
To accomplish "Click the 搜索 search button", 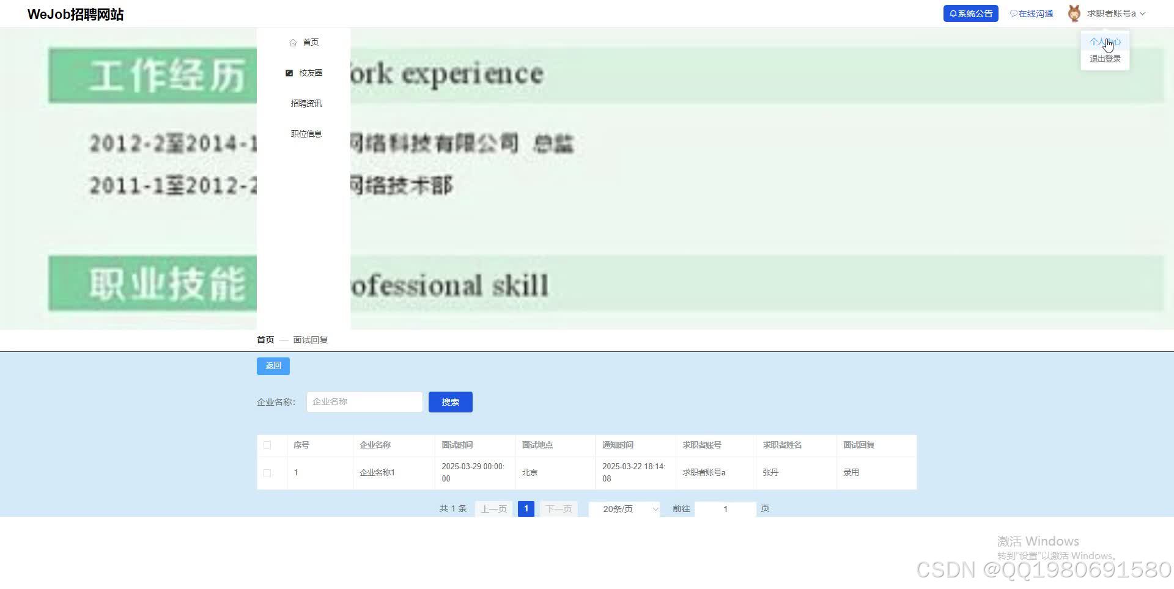I will tap(451, 401).
